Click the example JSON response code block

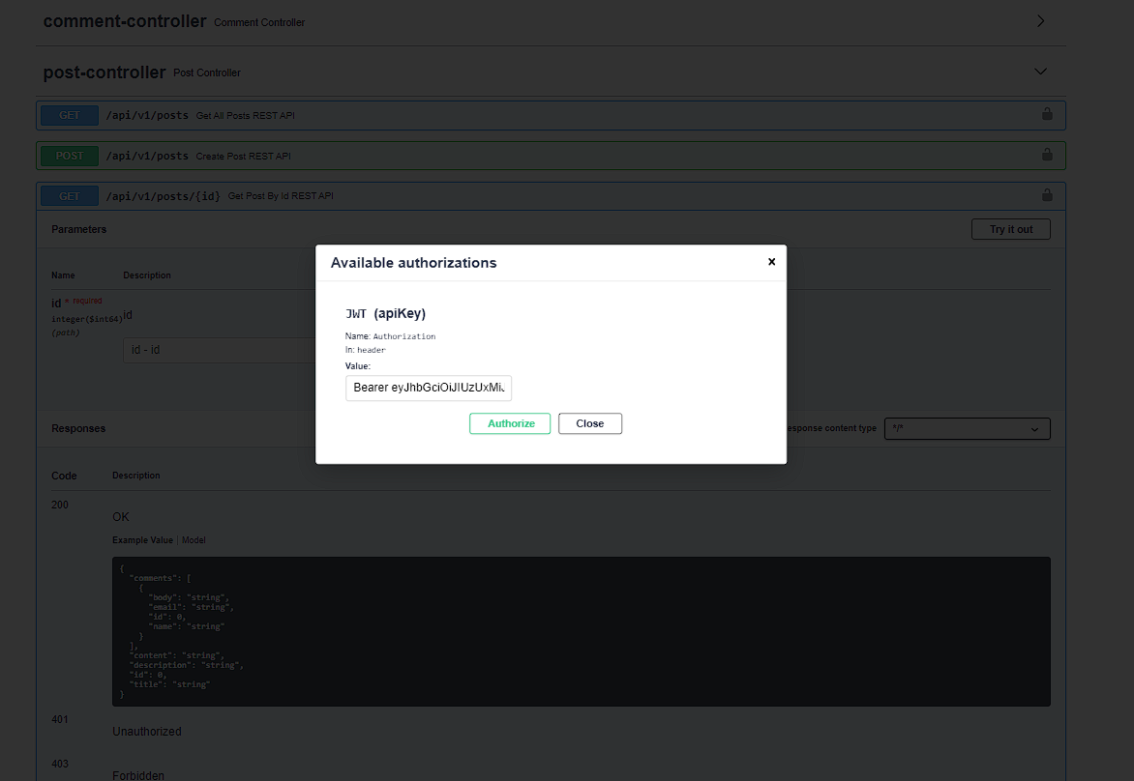581,631
